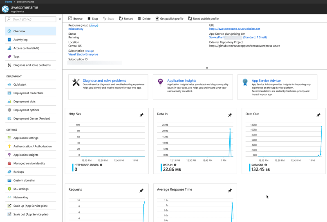This screenshot has height=222, width=327.
Task: Click the Scale up (App Service plan) icon
Action: coord(9,206)
